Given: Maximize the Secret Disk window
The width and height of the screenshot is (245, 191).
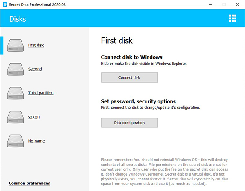Looking at the screenshot, I should [224, 4].
